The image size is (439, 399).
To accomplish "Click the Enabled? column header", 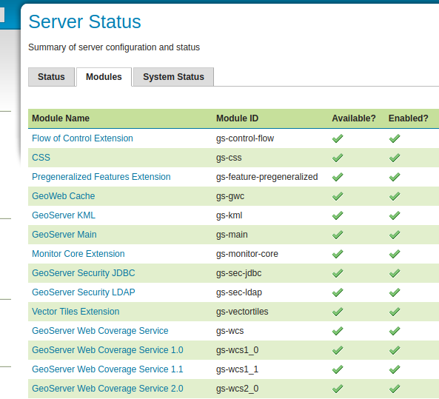I will click(x=408, y=118).
